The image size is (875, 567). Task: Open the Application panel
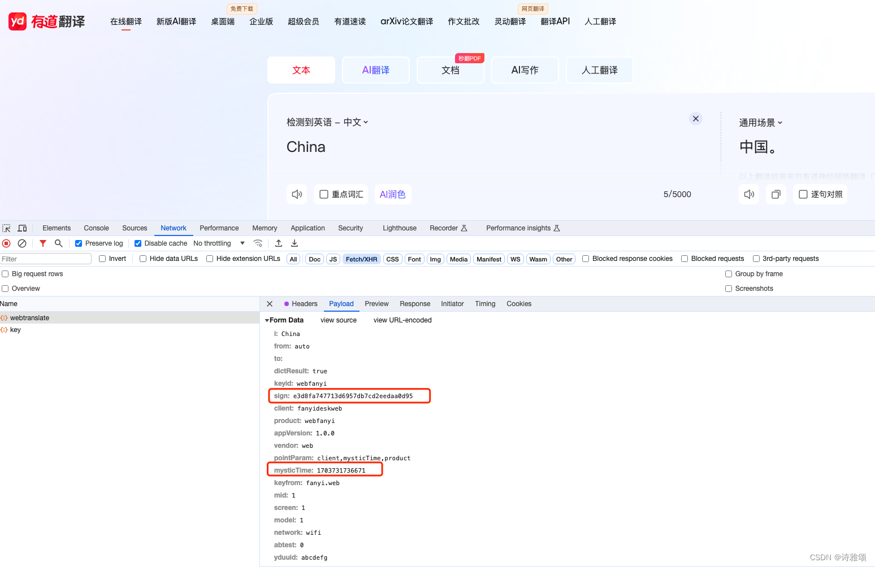click(307, 228)
